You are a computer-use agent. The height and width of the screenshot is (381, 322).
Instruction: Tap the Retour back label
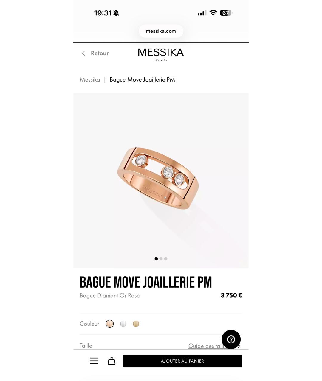pos(100,53)
